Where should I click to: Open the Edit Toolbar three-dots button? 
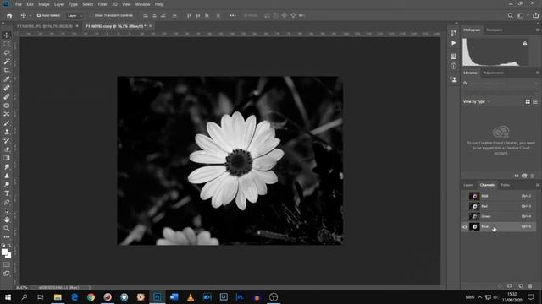[x=7, y=237]
